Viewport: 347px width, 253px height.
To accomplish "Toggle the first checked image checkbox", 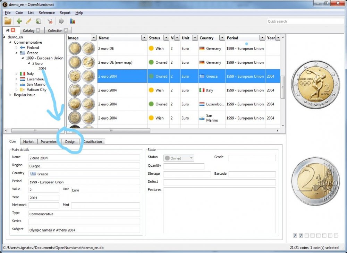I will (x=295, y=236).
